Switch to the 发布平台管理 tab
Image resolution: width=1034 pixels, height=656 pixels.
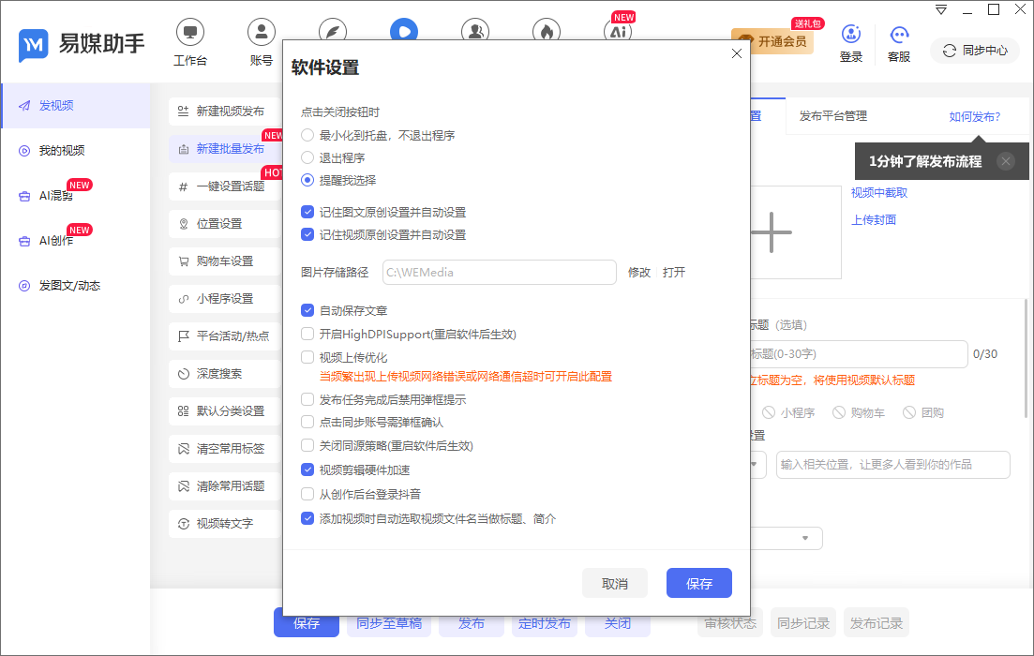pos(832,115)
